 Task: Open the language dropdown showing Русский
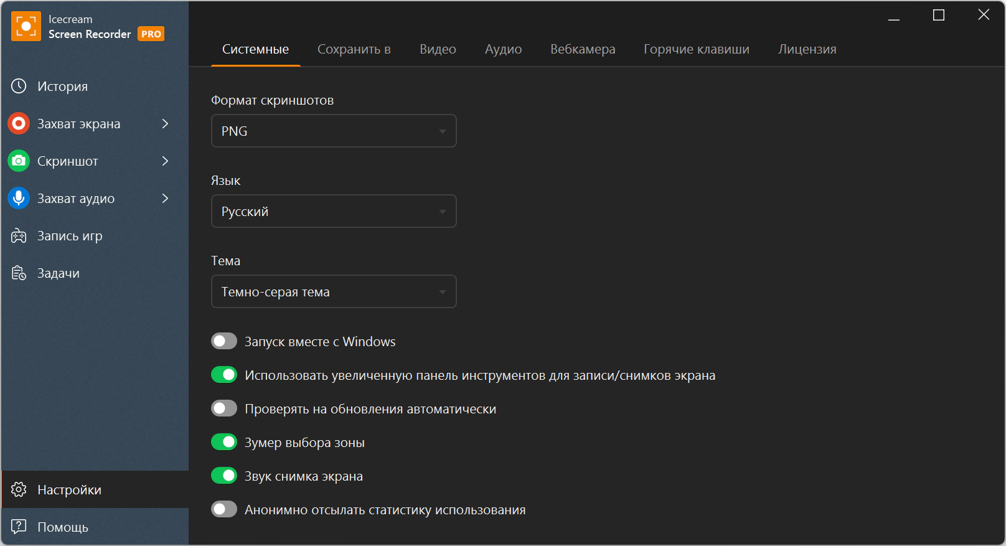[334, 211]
